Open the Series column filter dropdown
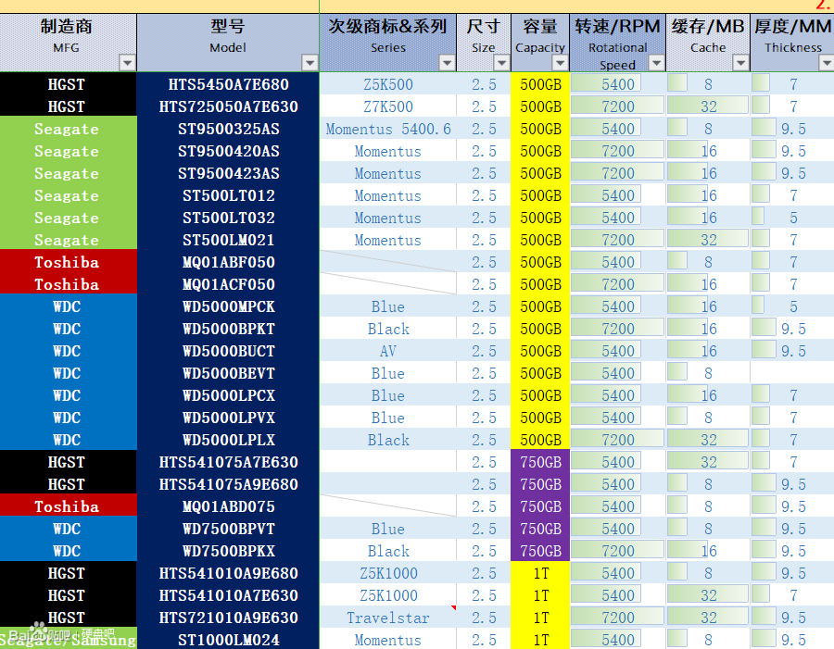 click(x=448, y=63)
